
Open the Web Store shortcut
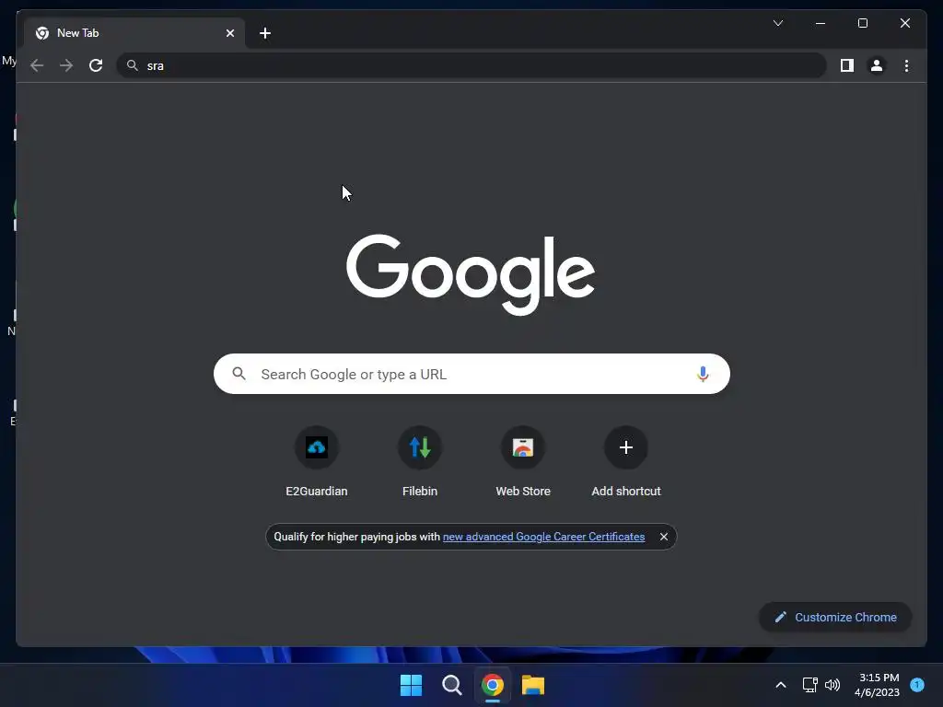pos(523,462)
